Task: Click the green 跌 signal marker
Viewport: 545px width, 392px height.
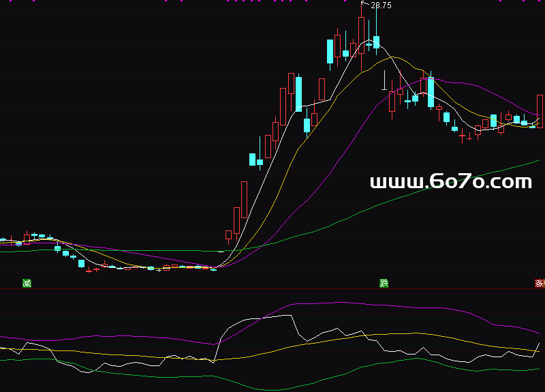Action: click(x=385, y=283)
